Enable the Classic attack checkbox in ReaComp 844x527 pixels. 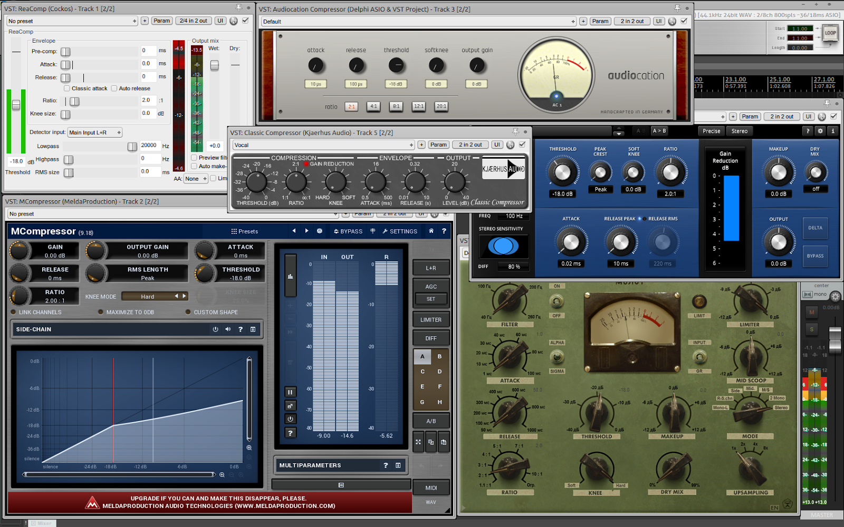tap(67, 89)
